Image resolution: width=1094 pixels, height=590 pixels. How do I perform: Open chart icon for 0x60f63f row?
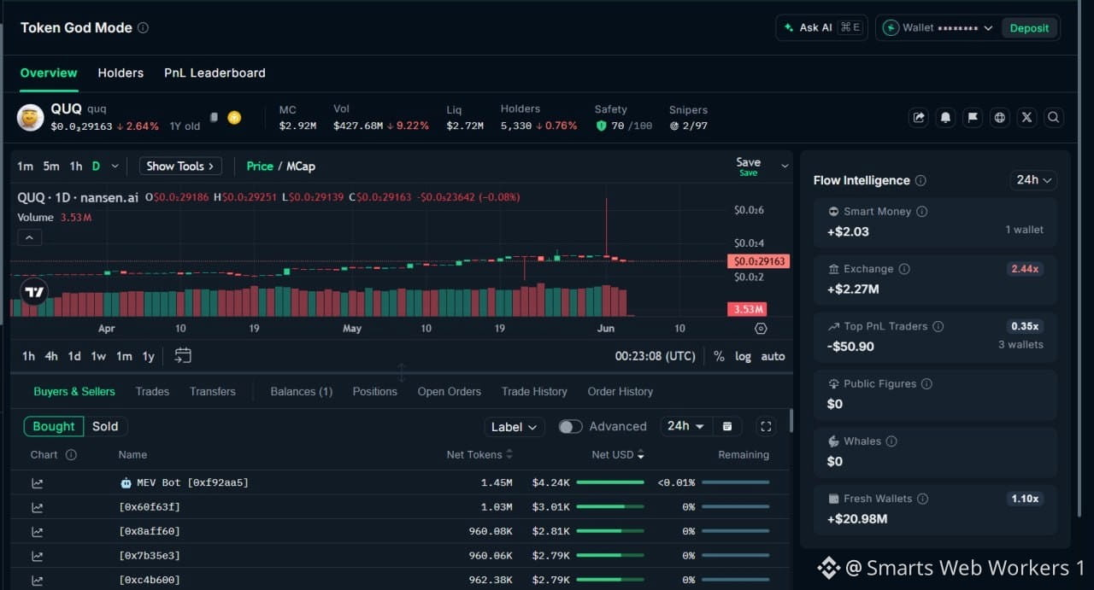(x=38, y=507)
